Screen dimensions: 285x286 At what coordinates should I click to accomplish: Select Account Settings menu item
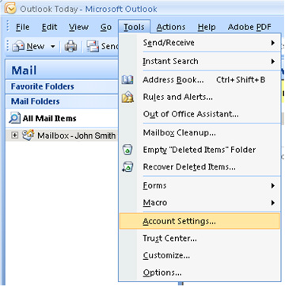click(199, 221)
